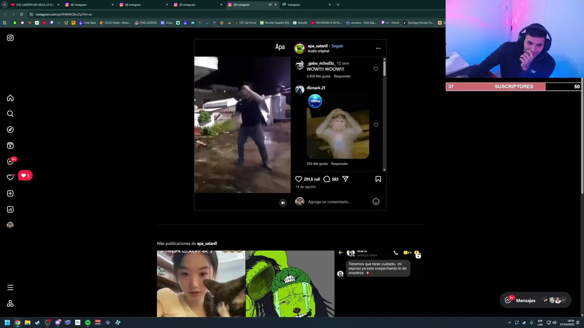This screenshot has width=584, height=328.
Task: Go back in browser
Action: tap(5, 14)
